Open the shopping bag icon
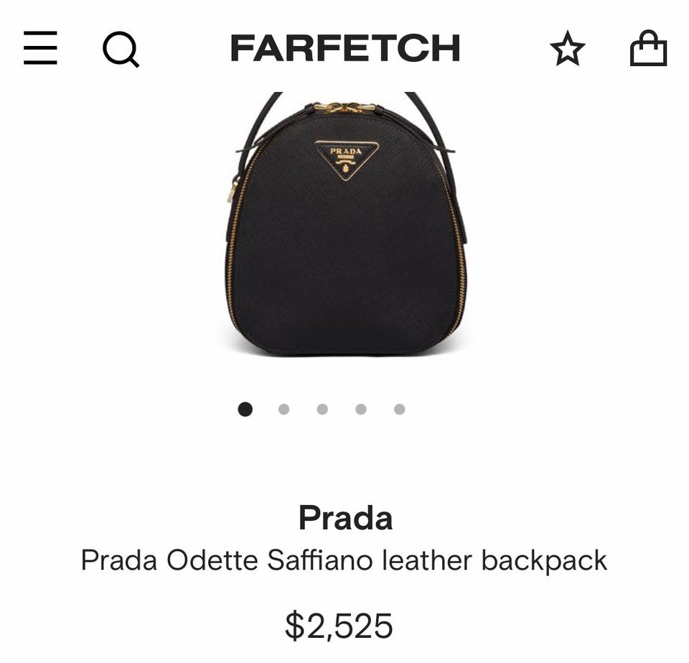 point(648,48)
